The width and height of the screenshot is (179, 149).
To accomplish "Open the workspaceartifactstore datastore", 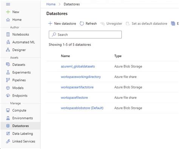I will (x=77, y=87).
